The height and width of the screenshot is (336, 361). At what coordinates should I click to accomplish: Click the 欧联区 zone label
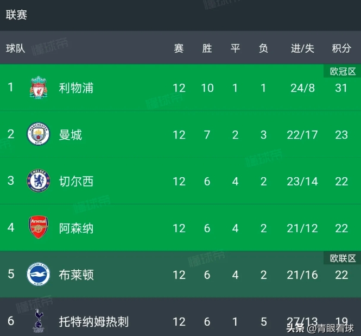coord(343,258)
